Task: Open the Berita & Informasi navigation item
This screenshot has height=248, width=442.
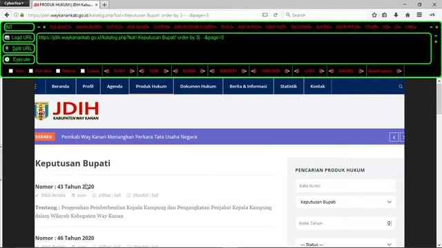Action: (x=248, y=86)
